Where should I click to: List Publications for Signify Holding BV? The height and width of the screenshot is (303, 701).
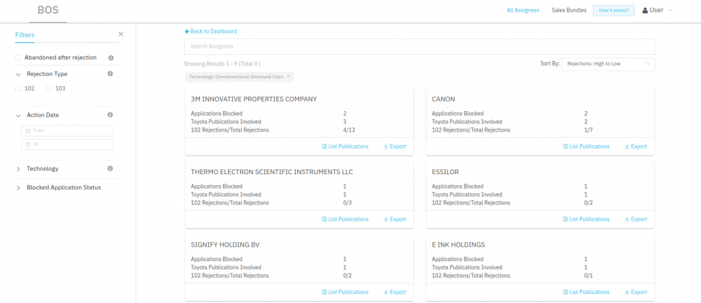pos(345,292)
